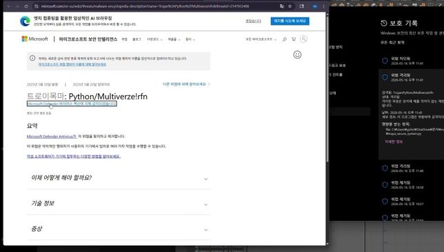Open the search magnifier on Microsoft header

(284, 39)
